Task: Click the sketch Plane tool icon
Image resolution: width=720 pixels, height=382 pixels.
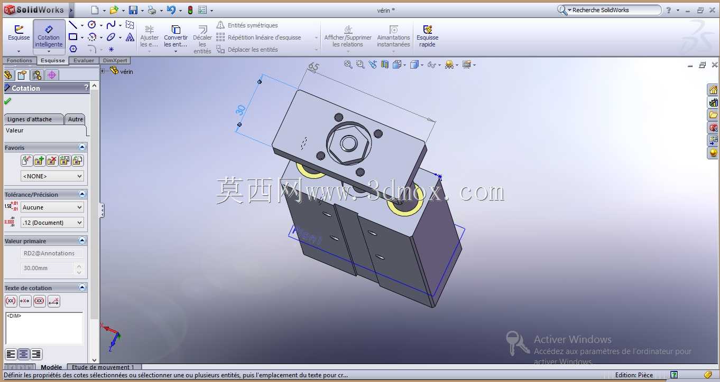Action: pos(130,25)
